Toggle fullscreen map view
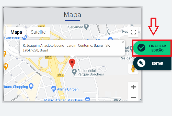 click(133, 32)
